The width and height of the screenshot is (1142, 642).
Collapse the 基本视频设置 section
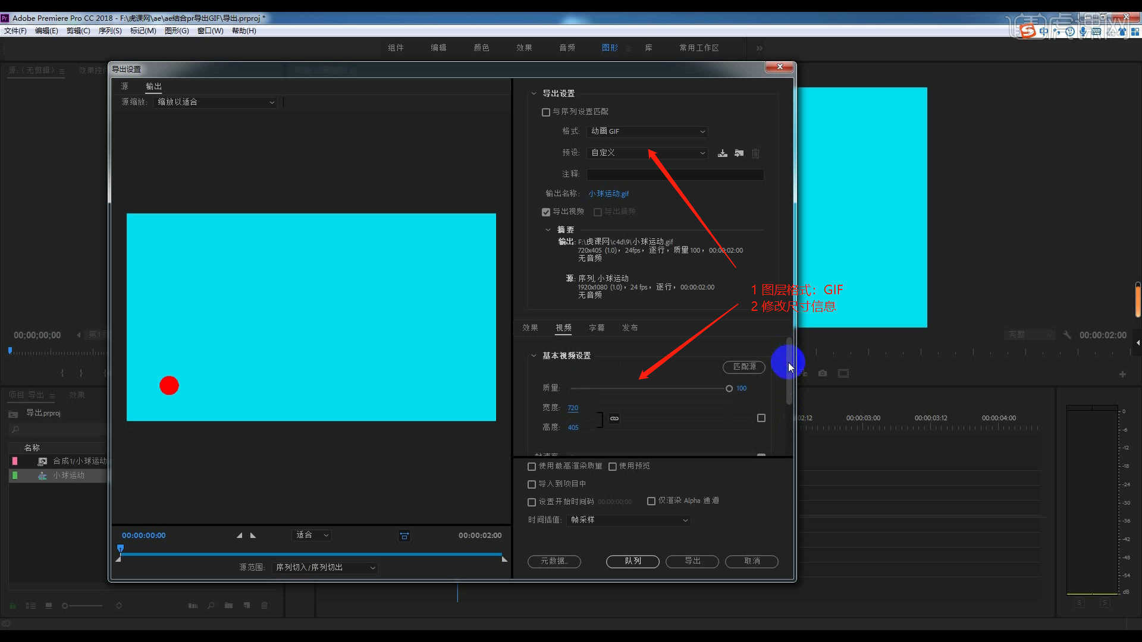click(x=534, y=355)
